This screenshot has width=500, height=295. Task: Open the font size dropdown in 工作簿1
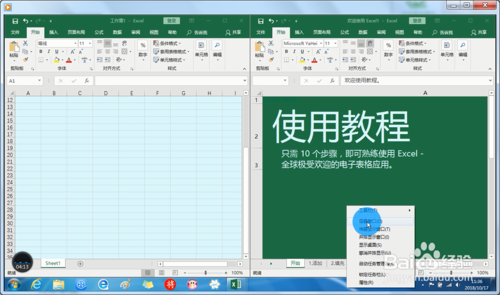coord(90,43)
